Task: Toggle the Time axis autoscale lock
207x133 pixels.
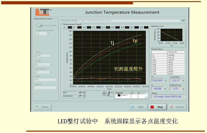Action: (x=80, y=92)
